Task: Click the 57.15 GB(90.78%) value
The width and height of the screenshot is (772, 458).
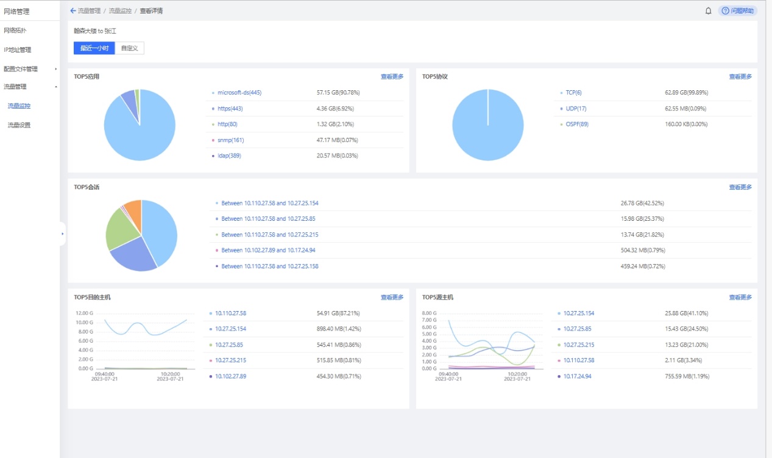Action: (338, 93)
